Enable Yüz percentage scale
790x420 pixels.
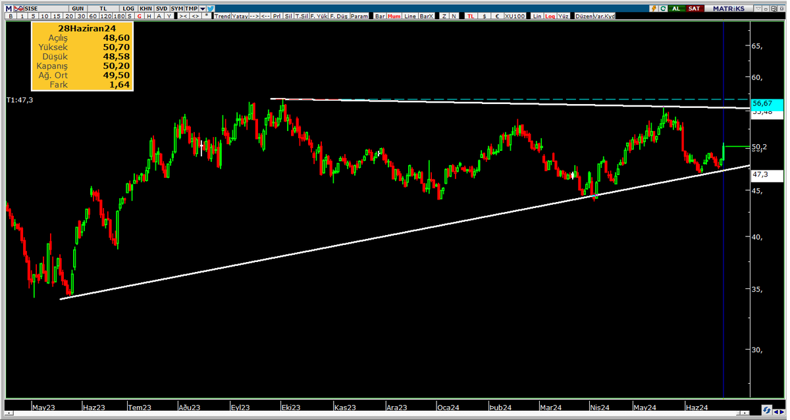tap(564, 16)
